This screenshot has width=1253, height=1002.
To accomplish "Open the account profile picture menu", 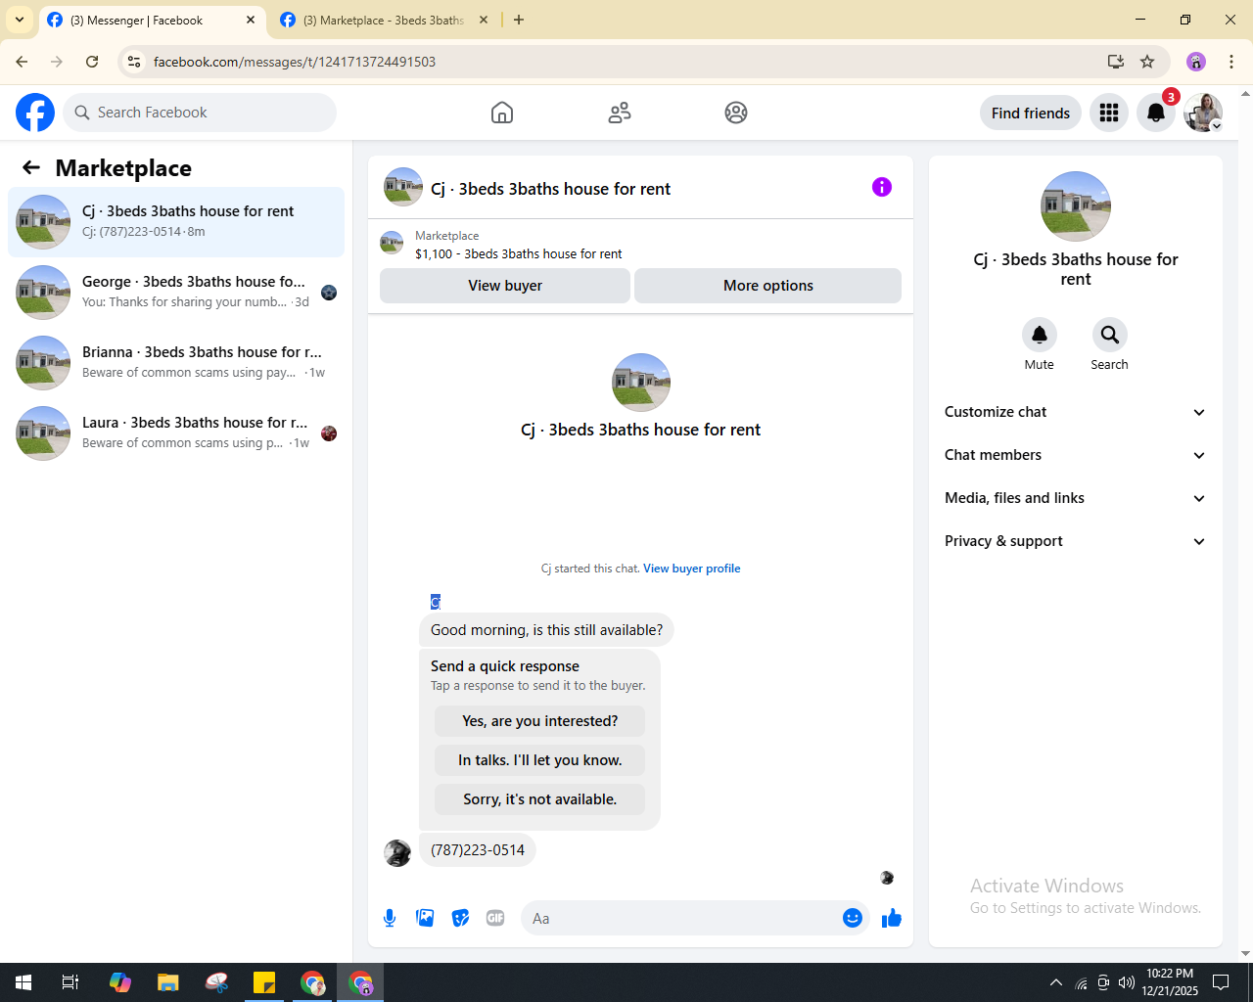I will tap(1203, 113).
